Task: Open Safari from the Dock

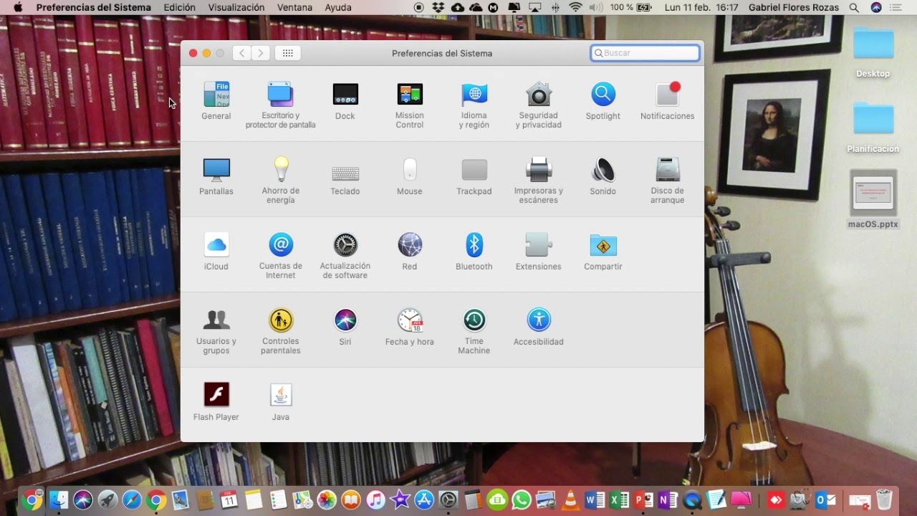Action: [x=132, y=500]
